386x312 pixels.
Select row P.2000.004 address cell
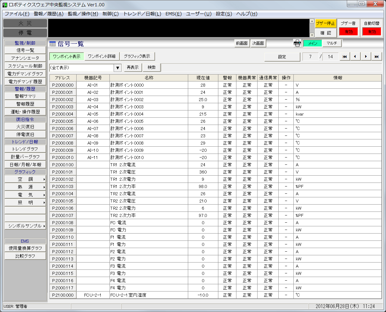coord(63,114)
